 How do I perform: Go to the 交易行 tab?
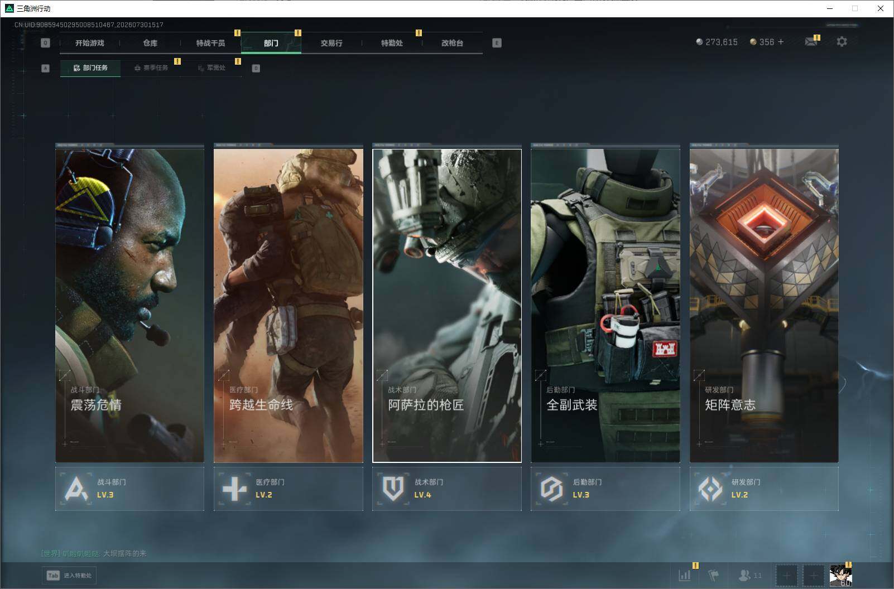click(x=331, y=43)
